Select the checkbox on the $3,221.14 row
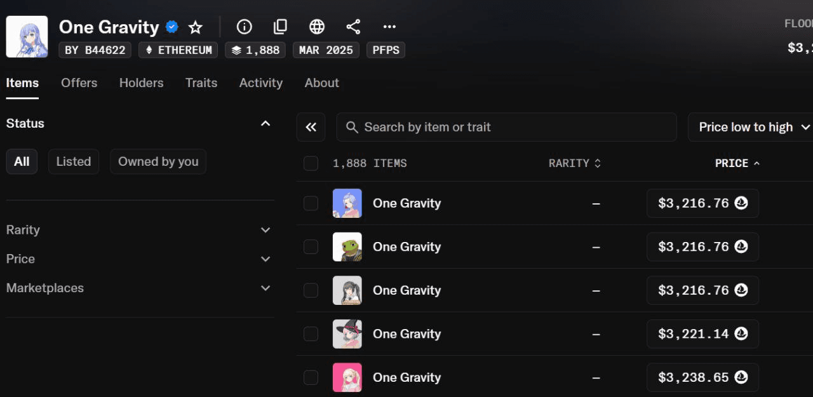 point(311,333)
